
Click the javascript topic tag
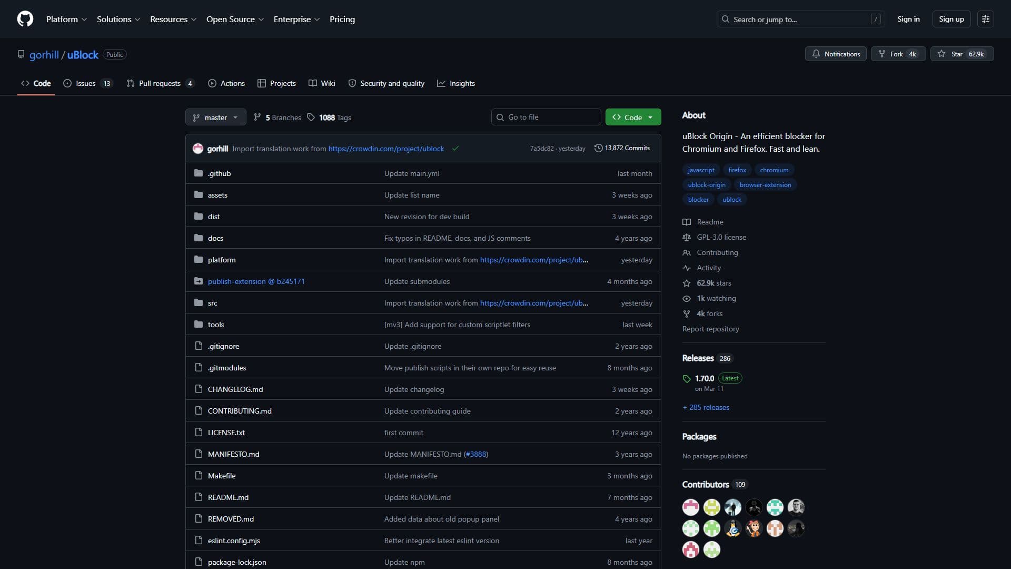point(701,170)
